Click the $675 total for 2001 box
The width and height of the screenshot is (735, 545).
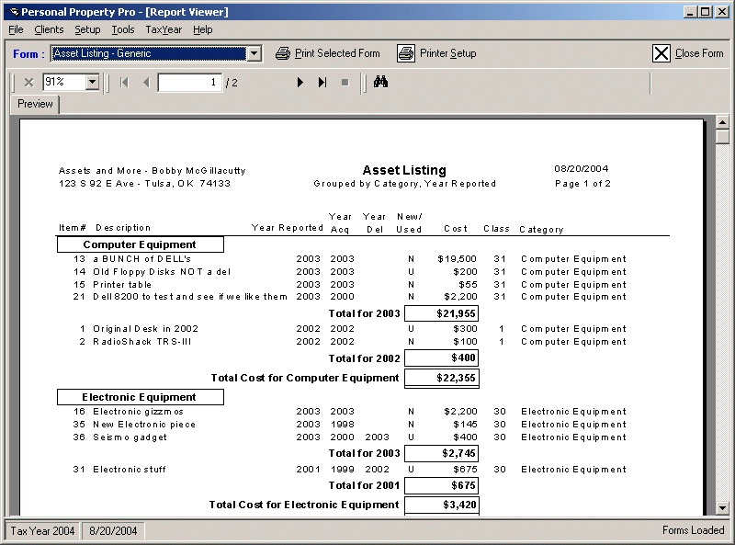442,485
